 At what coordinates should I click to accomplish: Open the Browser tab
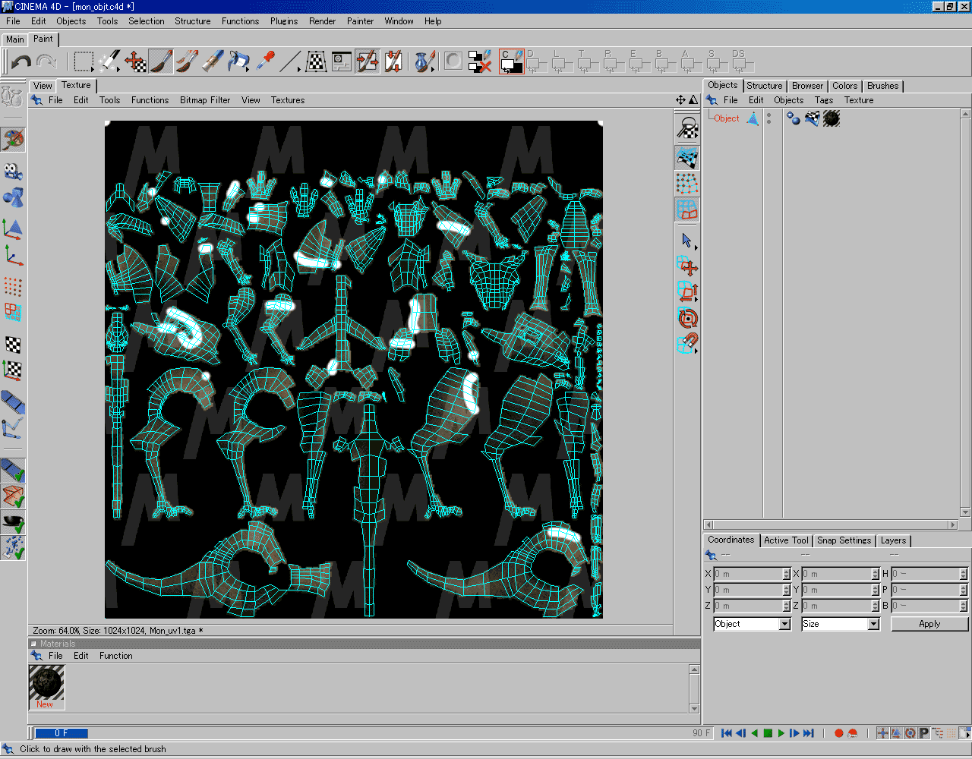point(807,86)
